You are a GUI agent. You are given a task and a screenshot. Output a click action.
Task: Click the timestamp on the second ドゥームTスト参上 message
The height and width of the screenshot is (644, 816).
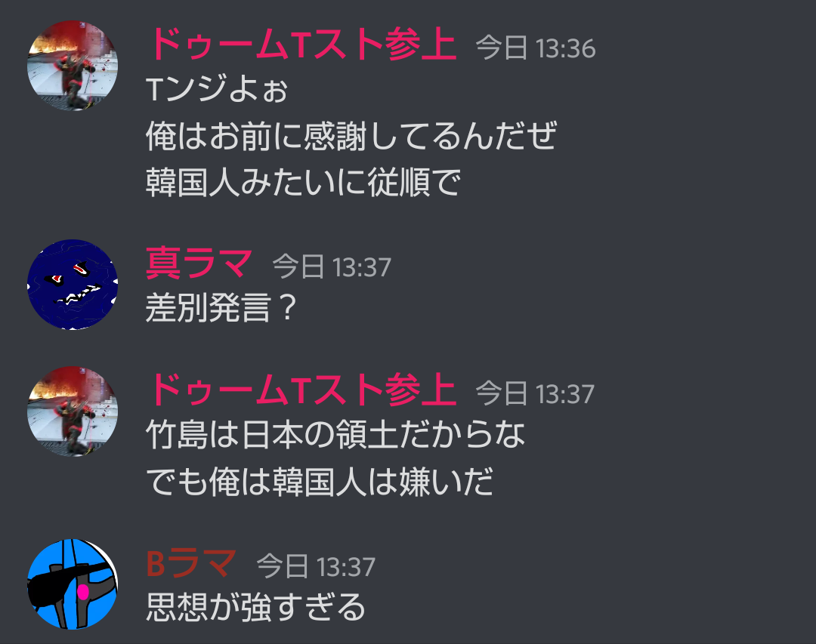(535, 394)
